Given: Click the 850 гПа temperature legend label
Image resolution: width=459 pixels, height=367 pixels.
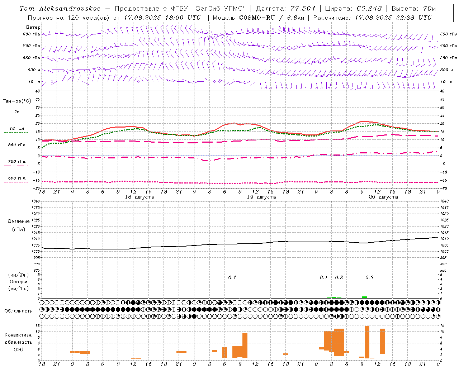Looking at the screenshot, I should [x=16, y=145].
